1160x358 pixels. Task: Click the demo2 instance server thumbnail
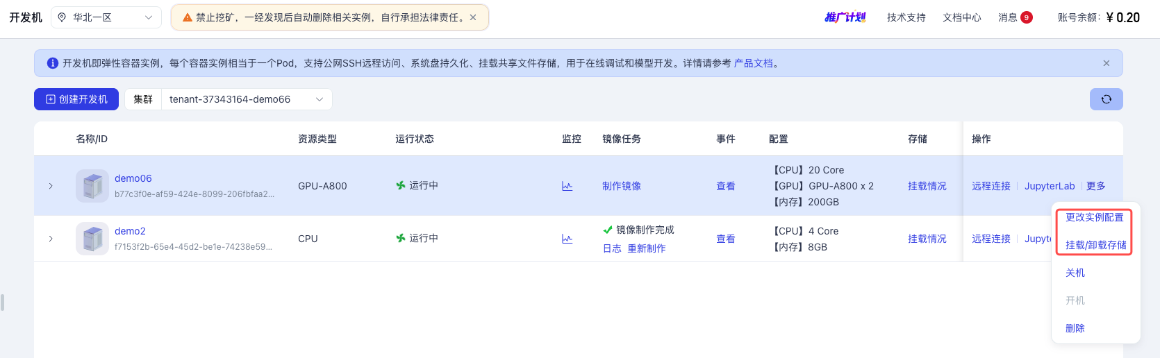(x=92, y=239)
